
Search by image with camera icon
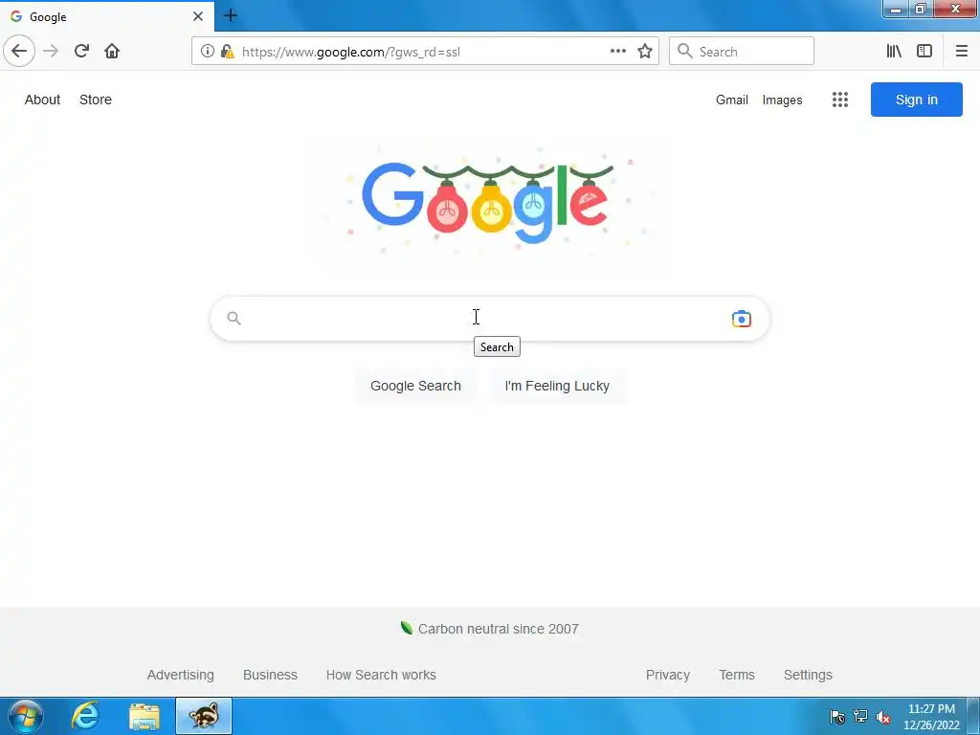[x=742, y=319]
